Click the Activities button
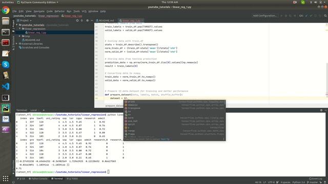328x184 pixels. (8, 2)
